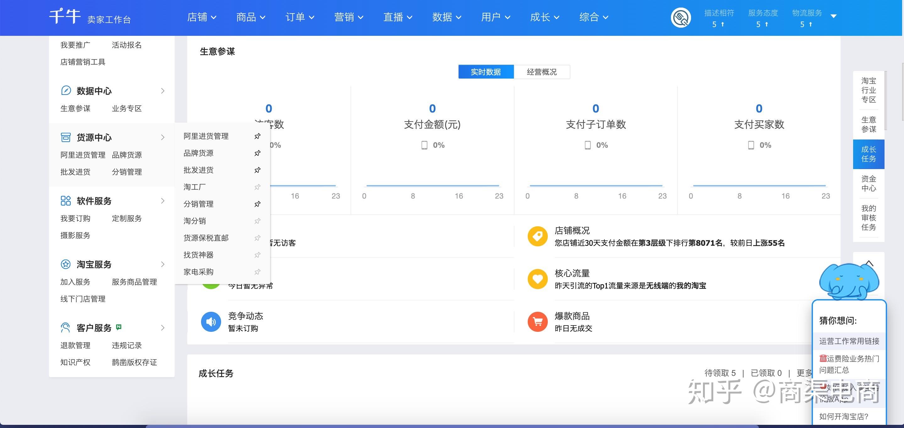Screen dimensions: 904x428
Task: Click the 软件服务 grid icon
Action: [x=66, y=201]
